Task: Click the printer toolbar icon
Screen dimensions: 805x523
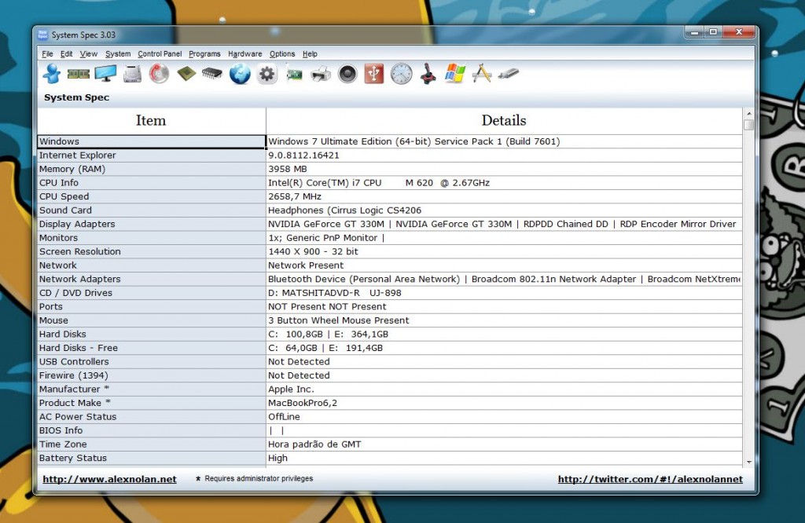Action: (321, 75)
